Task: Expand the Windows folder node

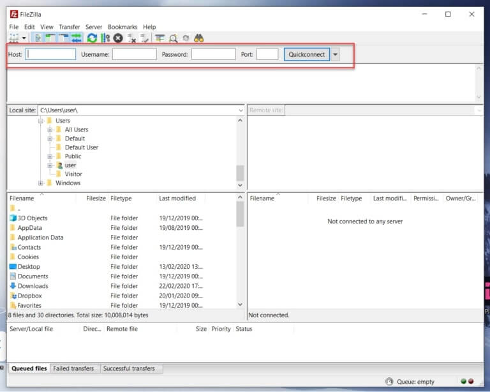Action: click(41, 183)
